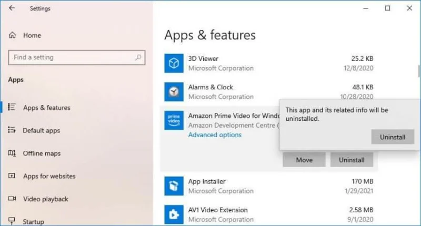Viewport: 421px width, 226px height.
Task: Click the Video playback camera icon
Action: coord(12,199)
